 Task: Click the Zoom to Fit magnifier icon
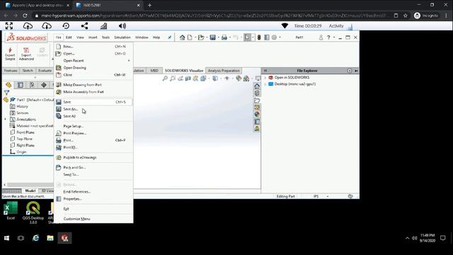tap(165, 79)
